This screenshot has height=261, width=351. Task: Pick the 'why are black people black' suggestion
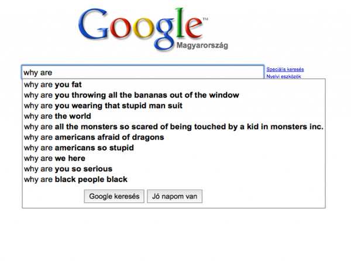pyautogui.click(x=75, y=179)
